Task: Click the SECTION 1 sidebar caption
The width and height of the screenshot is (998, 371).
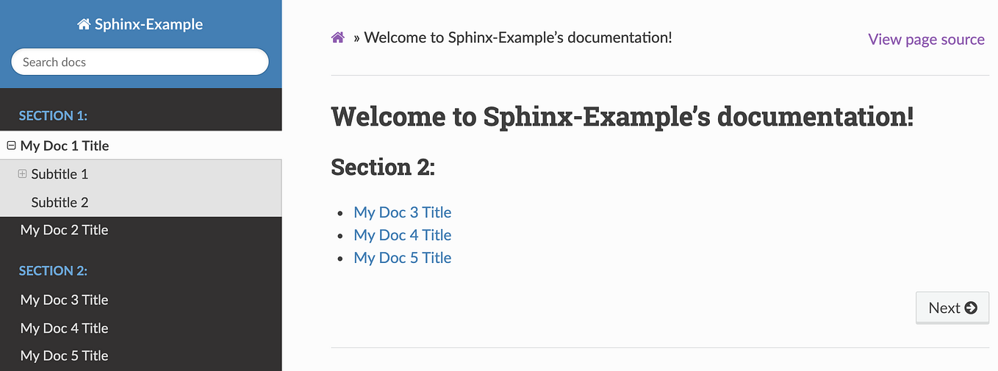Action: (53, 115)
